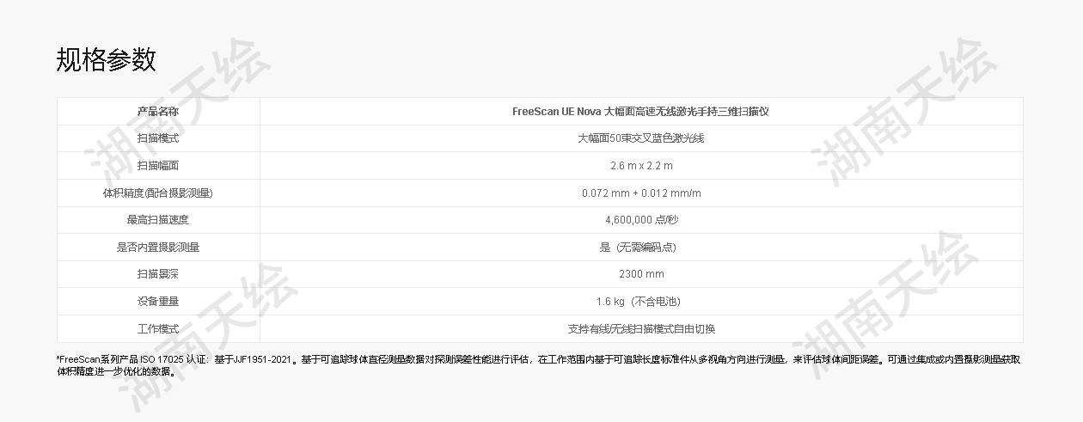The image size is (1083, 422).
Task: Click the 2.6 m x 2.2 m value
Action: pos(641,165)
